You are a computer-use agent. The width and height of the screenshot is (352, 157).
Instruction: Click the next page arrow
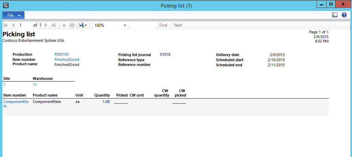[x=46, y=25]
